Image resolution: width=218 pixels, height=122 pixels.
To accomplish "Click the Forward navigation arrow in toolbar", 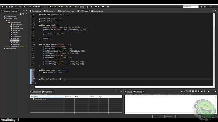I will [x=103, y=7].
